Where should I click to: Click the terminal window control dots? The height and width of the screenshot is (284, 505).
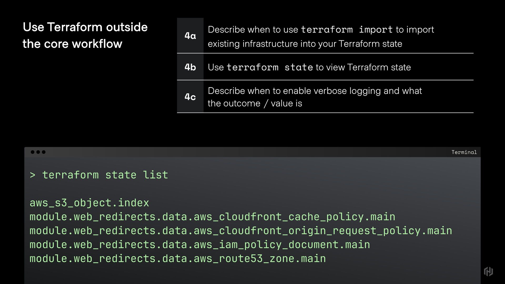[38, 152]
